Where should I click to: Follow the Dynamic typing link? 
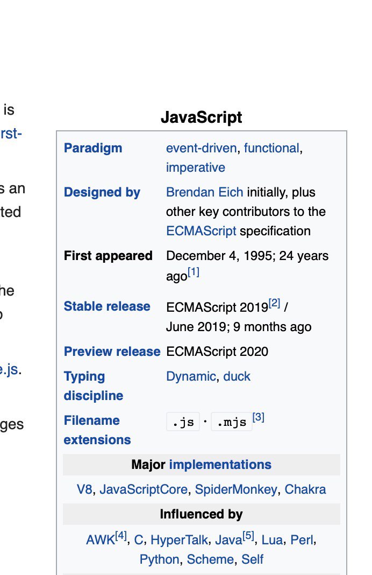click(191, 377)
